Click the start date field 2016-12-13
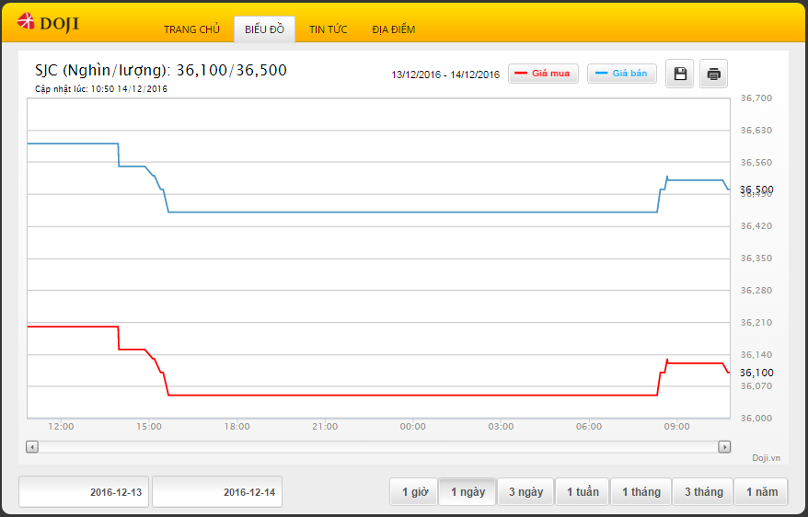The image size is (808, 517). tap(84, 492)
